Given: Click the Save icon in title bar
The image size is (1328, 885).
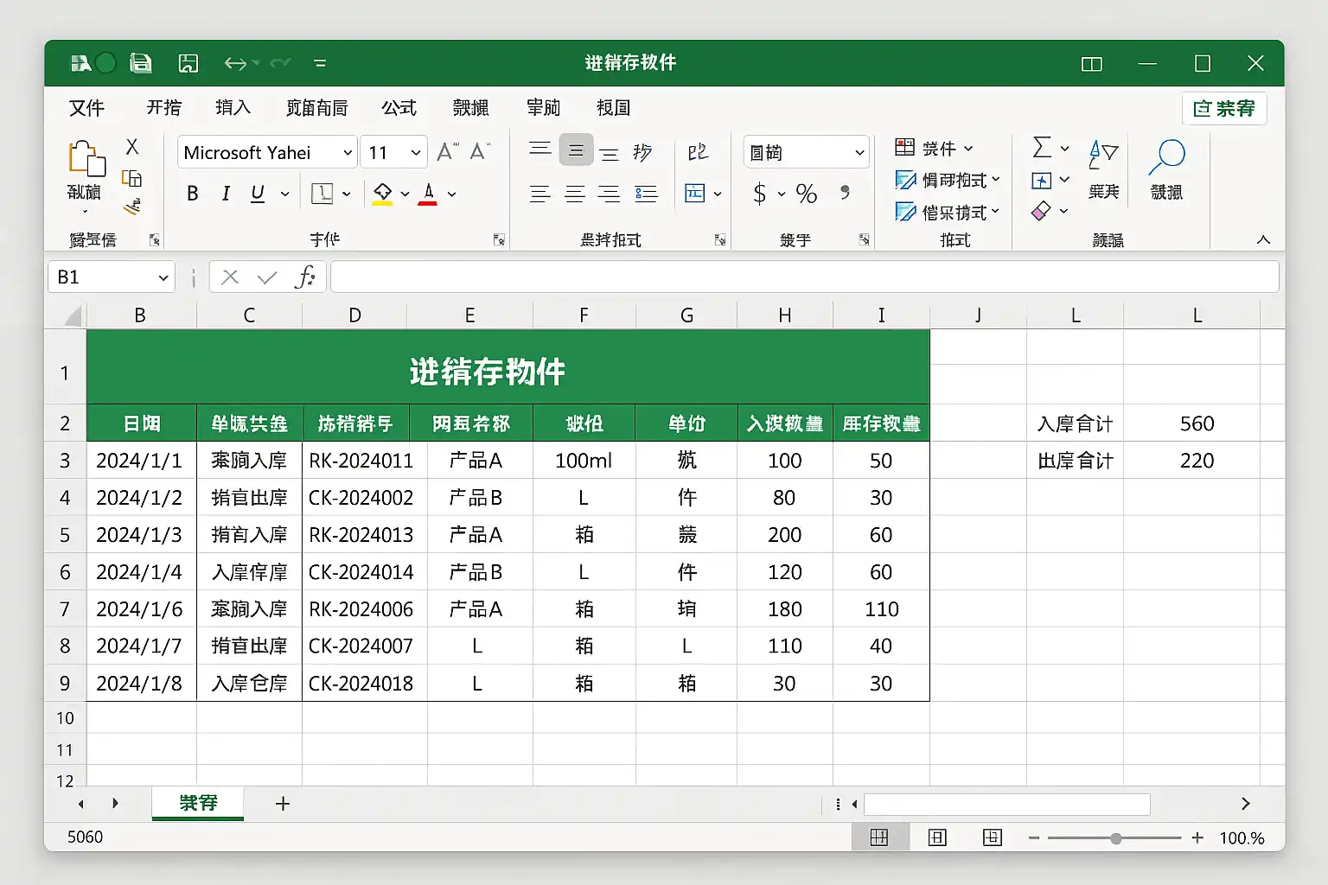Looking at the screenshot, I should [x=141, y=63].
